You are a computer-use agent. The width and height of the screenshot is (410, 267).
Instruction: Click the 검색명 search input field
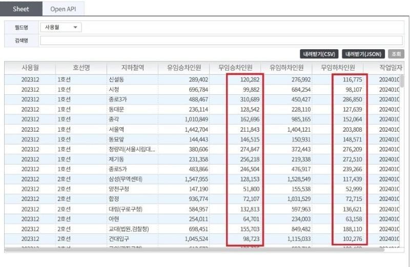click(x=220, y=40)
